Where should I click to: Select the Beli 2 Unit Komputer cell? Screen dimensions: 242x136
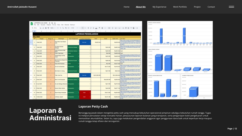[x=61, y=80]
